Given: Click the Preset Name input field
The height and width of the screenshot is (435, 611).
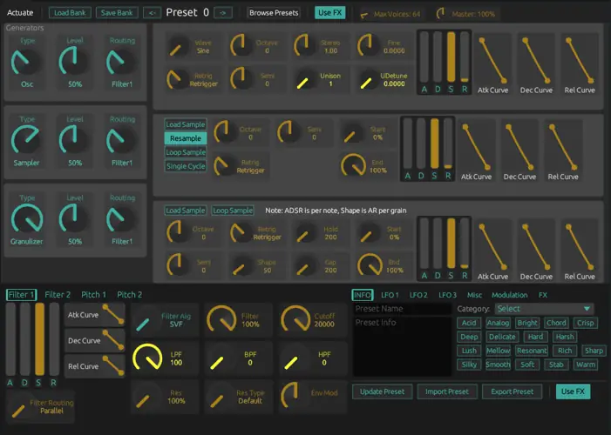Looking at the screenshot, I should coord(400,309).
